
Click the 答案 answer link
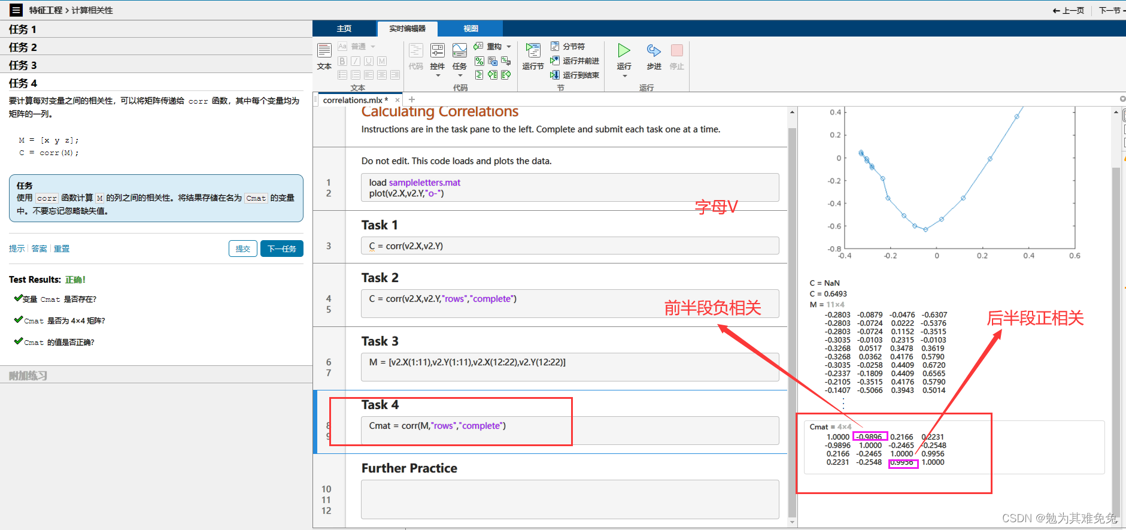tap(40, 249)
